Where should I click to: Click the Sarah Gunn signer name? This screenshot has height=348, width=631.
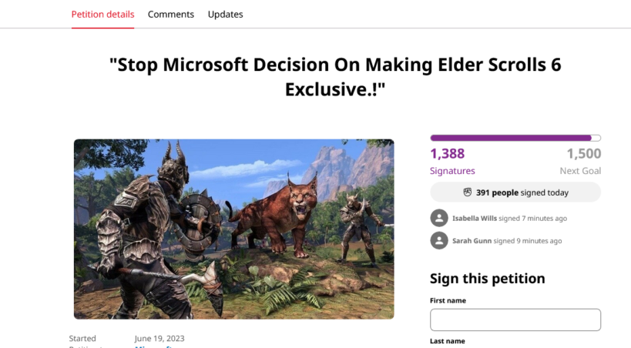[x=472, y=241]
